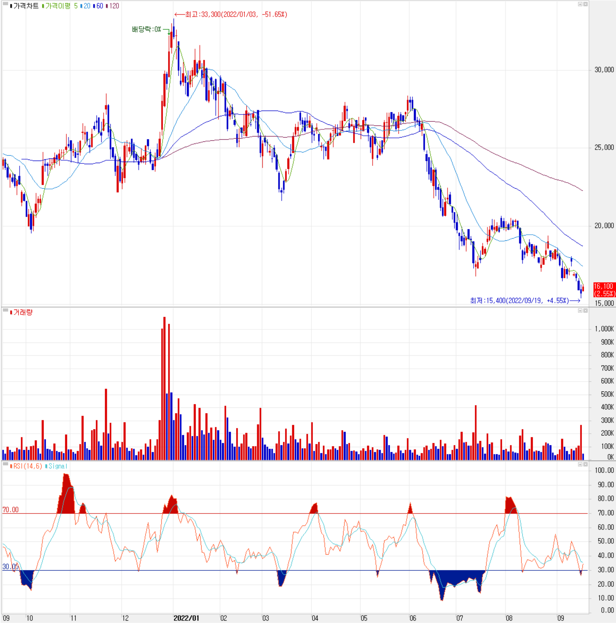616x623 pixels.
Task: Select the 가격이평 5 moving average legend
Action: click(60, 6)
